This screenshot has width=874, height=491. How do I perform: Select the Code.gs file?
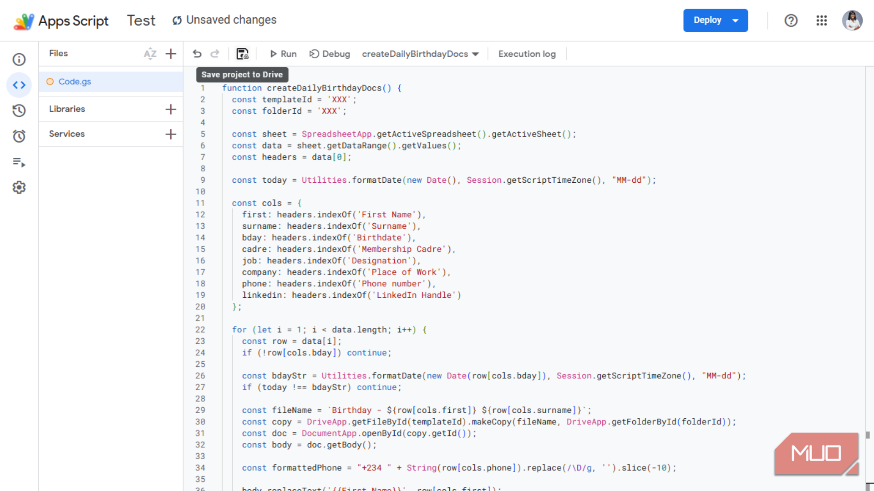(111, 82)
